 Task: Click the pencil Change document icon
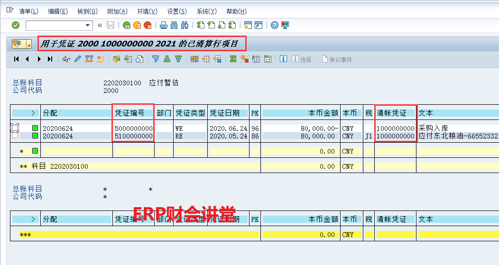pos(77,59)
